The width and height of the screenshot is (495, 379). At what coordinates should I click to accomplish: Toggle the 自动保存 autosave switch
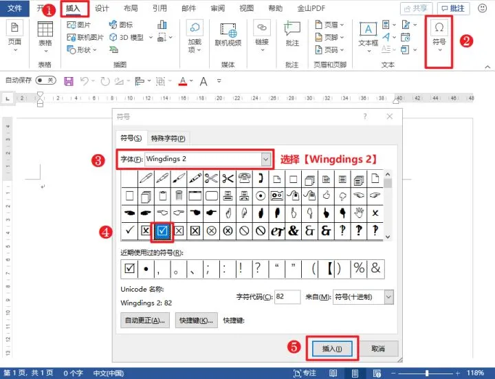[46, 80]
